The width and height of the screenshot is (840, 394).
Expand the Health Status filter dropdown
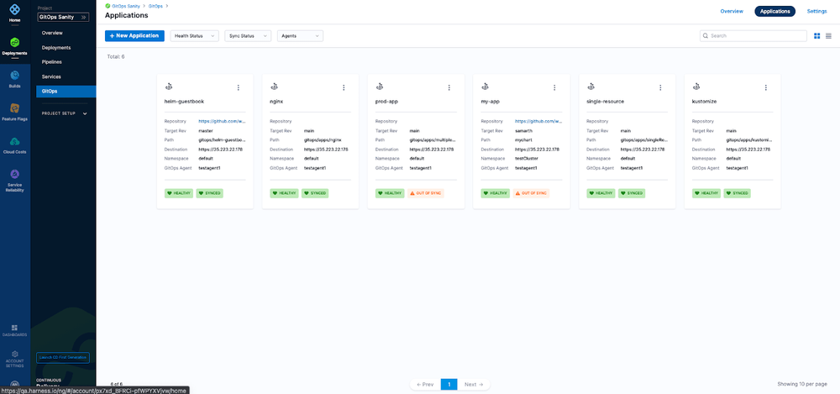coord(195,36)
